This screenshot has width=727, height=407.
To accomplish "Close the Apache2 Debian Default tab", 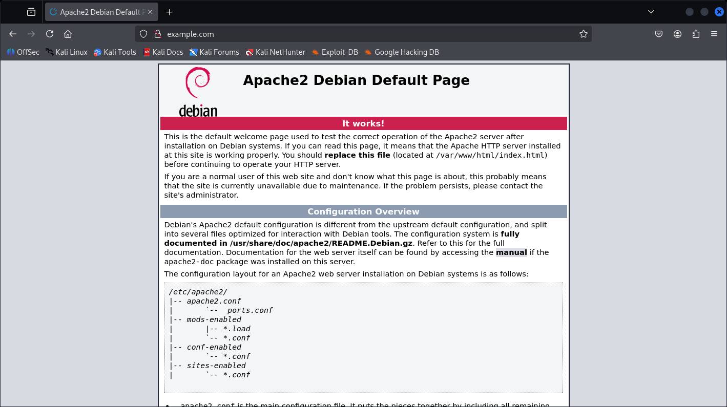I will coord(150,12).
